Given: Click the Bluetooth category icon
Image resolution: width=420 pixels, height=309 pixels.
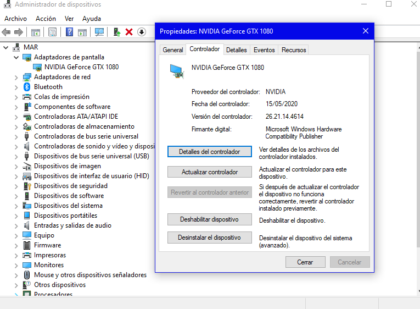Looking at the screenshot, I should 27,87.
